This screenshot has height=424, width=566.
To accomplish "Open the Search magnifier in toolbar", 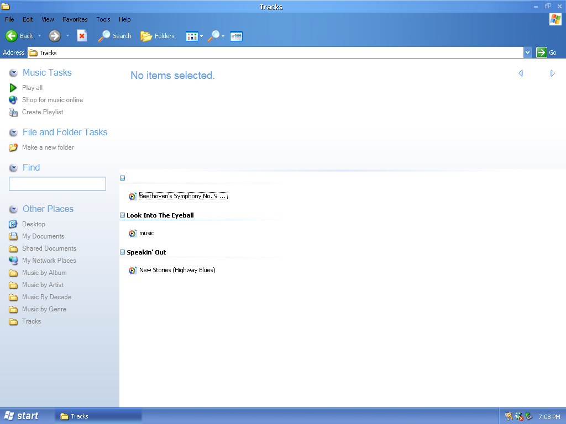I will click(114, 36).
